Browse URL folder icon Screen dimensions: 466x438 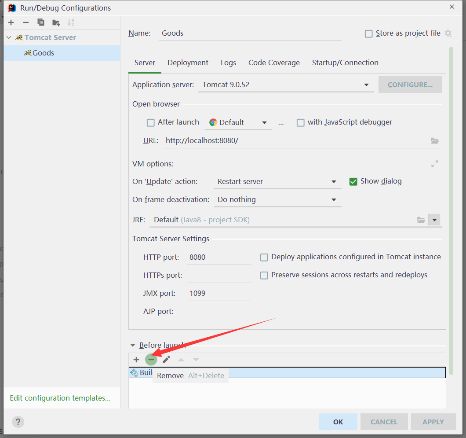(435, 141)
